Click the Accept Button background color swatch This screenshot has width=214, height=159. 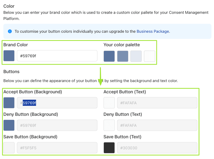tap(9, 103)
